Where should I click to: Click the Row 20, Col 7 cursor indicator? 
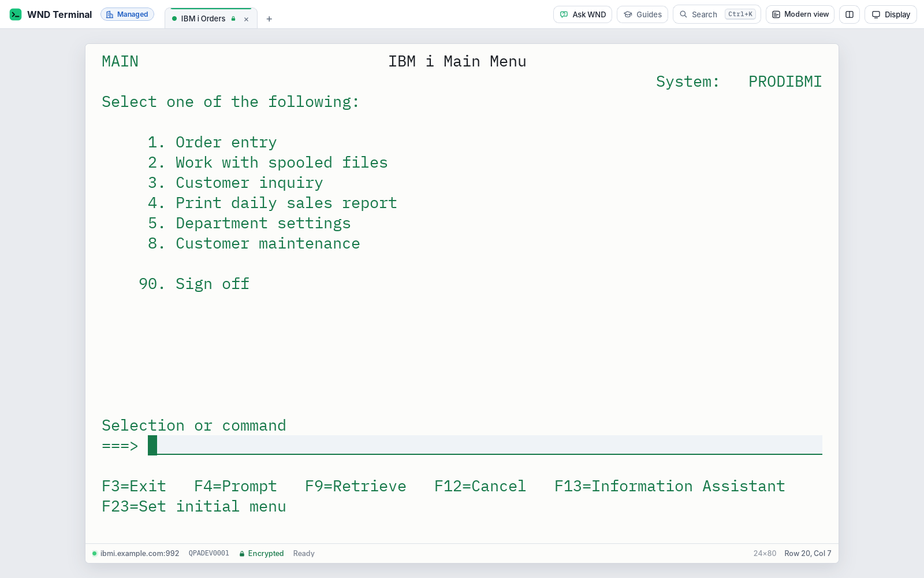(808, 553)
